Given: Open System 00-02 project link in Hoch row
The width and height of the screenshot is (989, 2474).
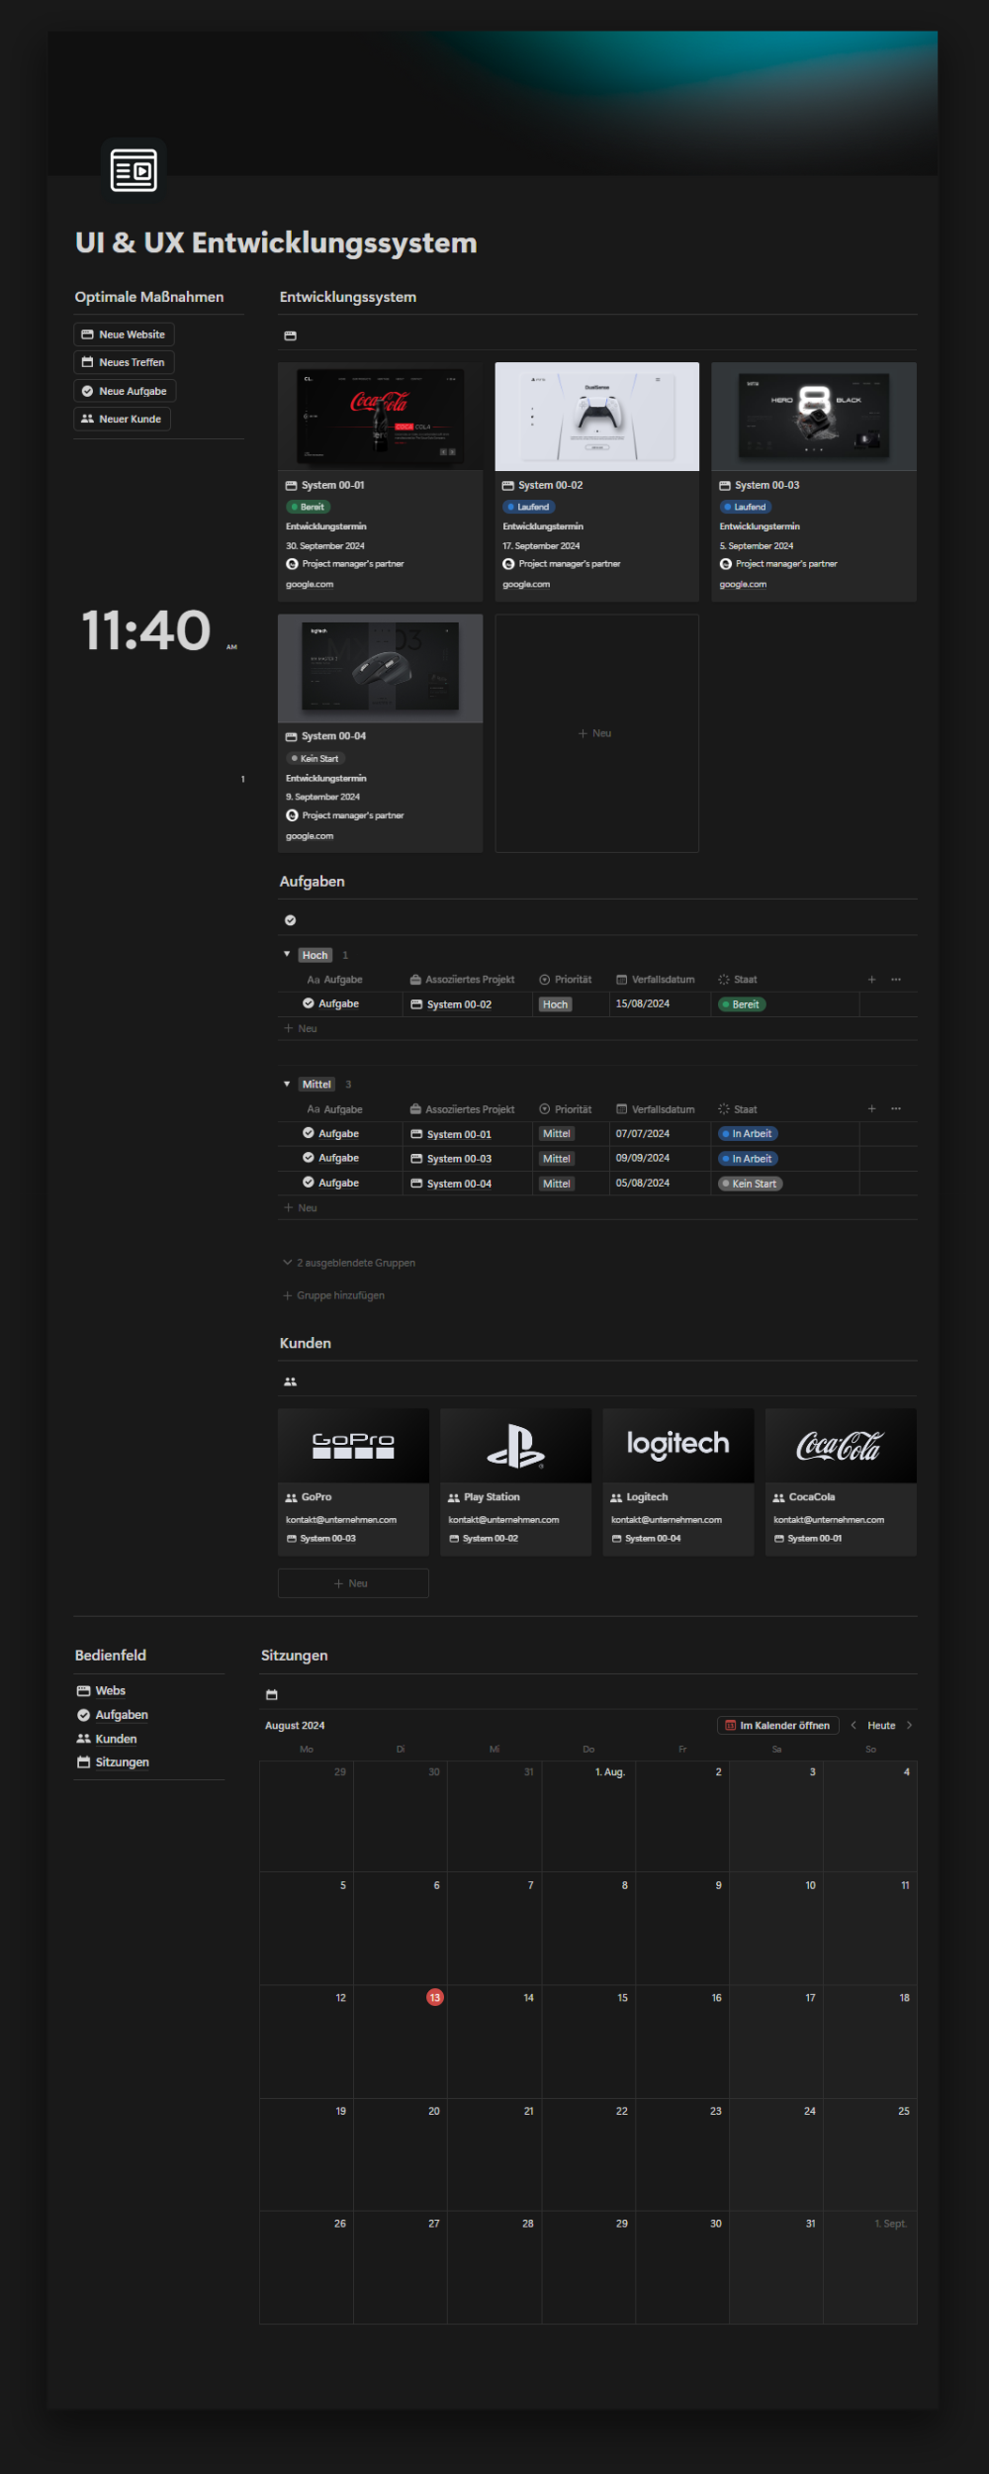Looking at the screenshot, I should (x=452, y=1004).
